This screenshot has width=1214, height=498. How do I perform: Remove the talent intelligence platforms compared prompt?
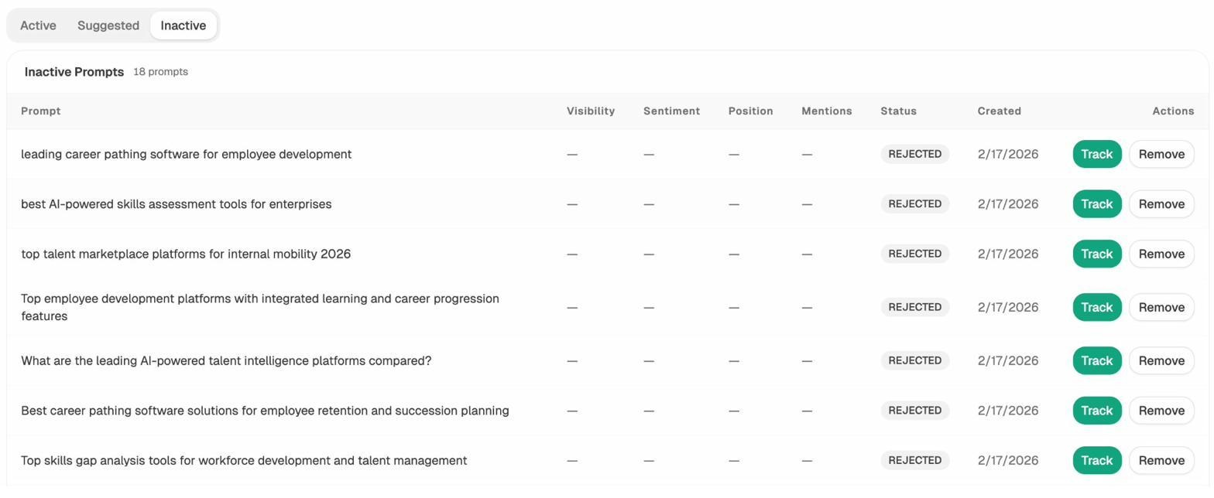point(1161,360)
